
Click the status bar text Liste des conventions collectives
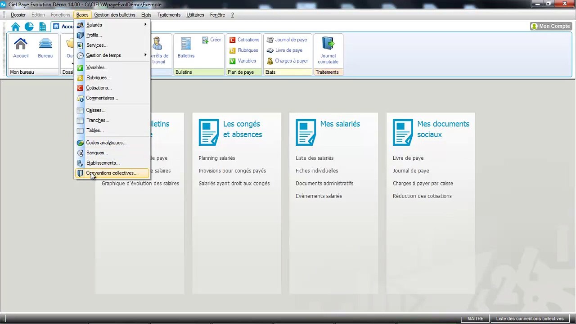530,319
